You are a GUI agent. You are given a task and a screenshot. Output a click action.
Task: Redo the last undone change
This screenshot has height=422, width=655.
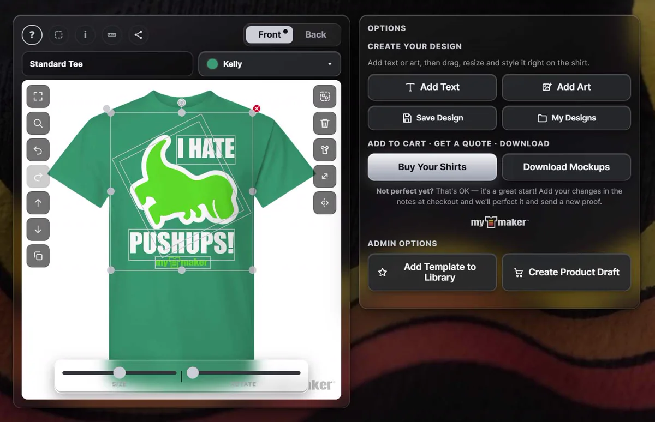click(38, 177)
